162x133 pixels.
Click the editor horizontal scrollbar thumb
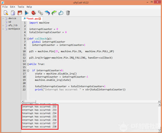pyautogui.click(x=30, y=102)
